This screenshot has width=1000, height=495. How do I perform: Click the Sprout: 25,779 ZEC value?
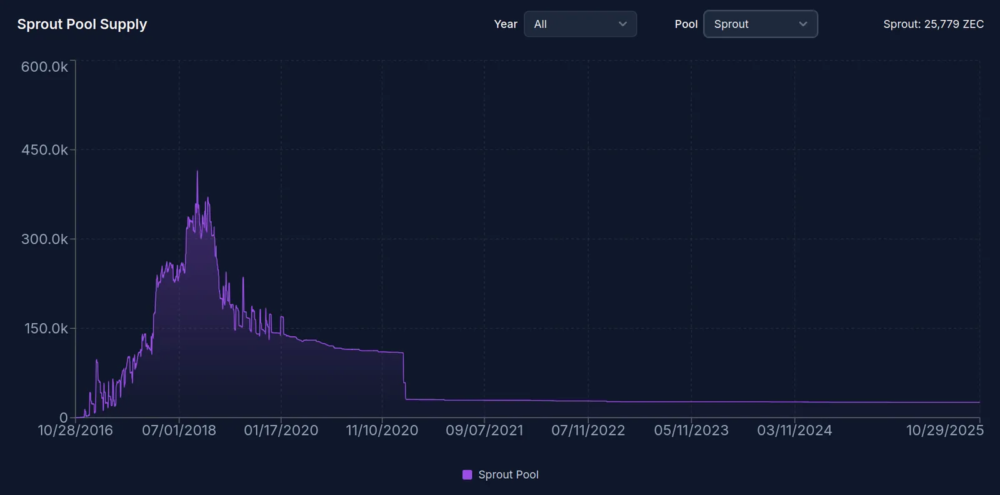tap(933, 24)
